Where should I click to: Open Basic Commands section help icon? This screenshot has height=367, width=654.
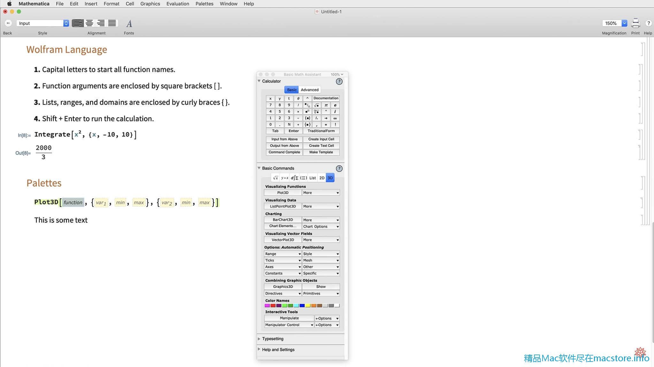[x=339, y=169]
